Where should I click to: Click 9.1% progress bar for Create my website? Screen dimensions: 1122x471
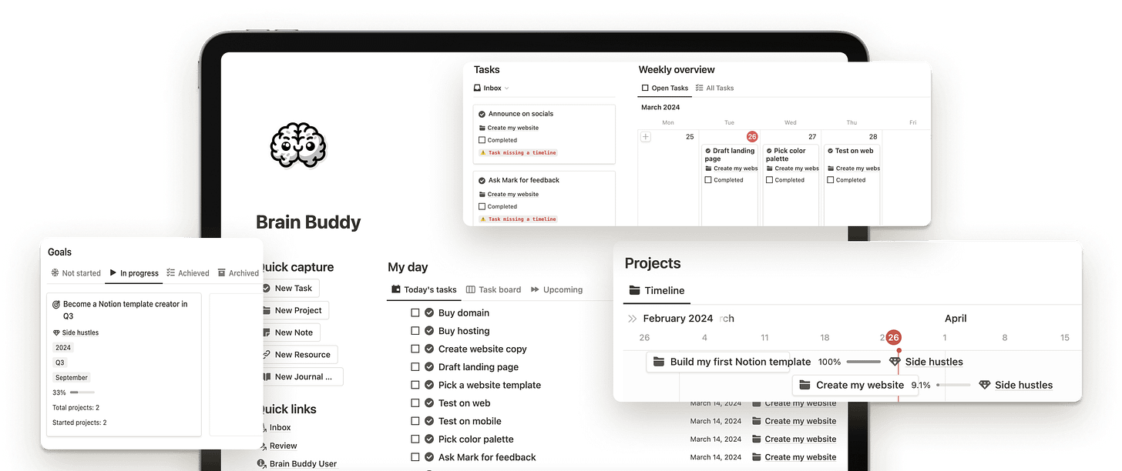click(953, 385)
